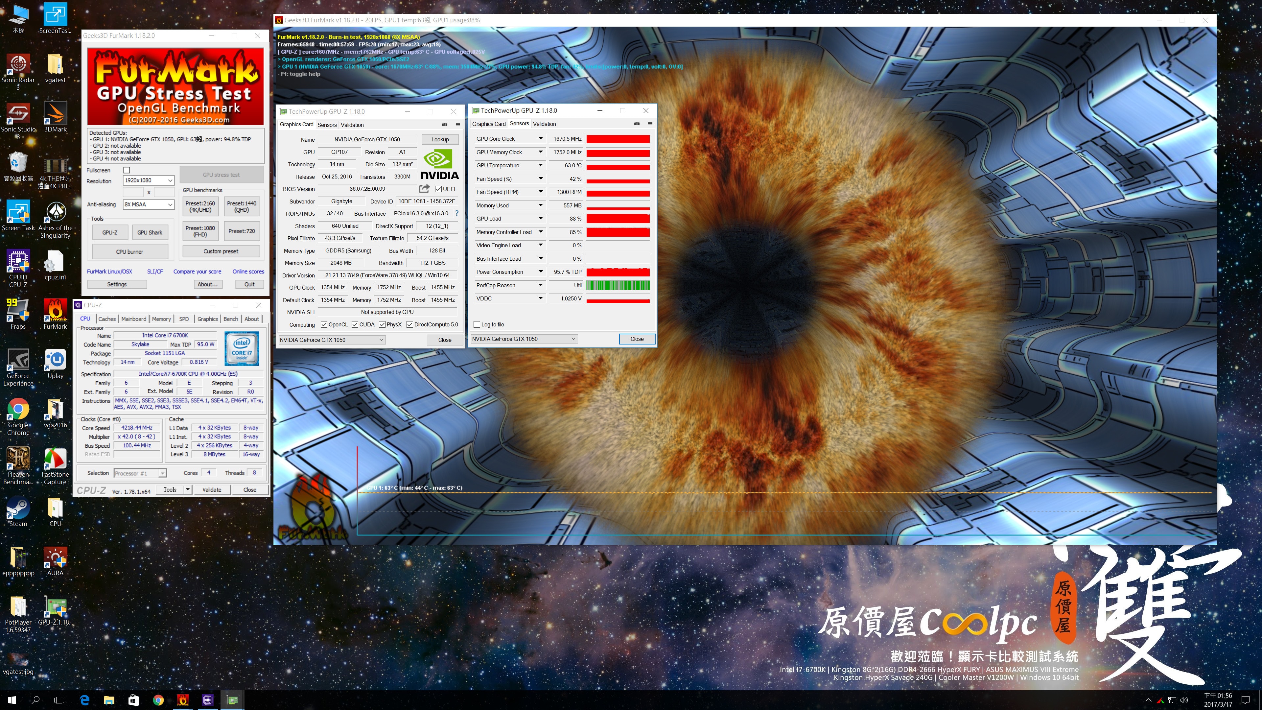
Task: Click the Intel Core i7 logo in CPU-Z
Action: pyautogui.click(x=242, y=348)
